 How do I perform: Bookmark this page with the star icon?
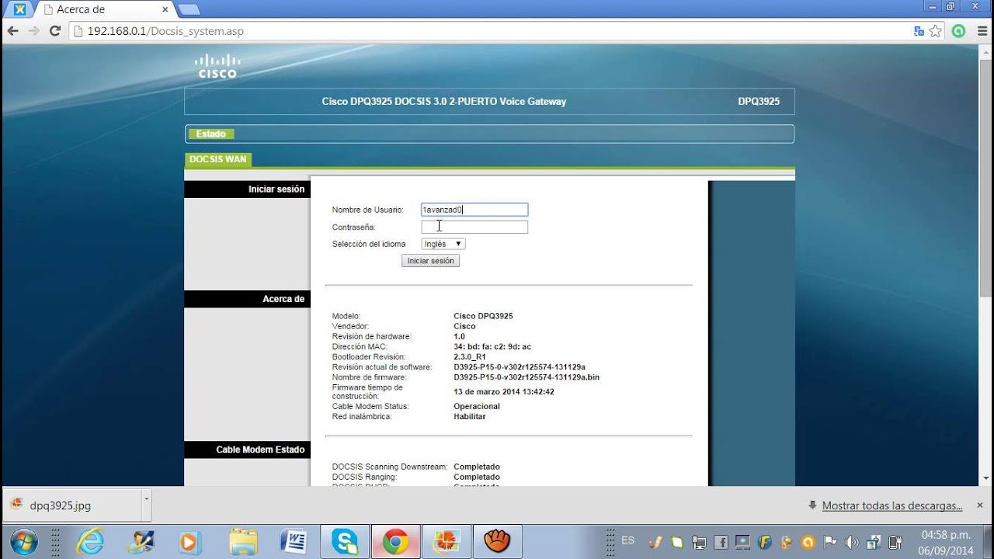click(936, 31)
